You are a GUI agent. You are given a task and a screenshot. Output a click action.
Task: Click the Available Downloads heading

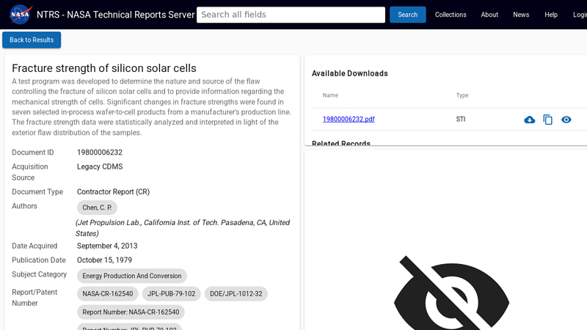pyautogui.click(x=350, y=73)
